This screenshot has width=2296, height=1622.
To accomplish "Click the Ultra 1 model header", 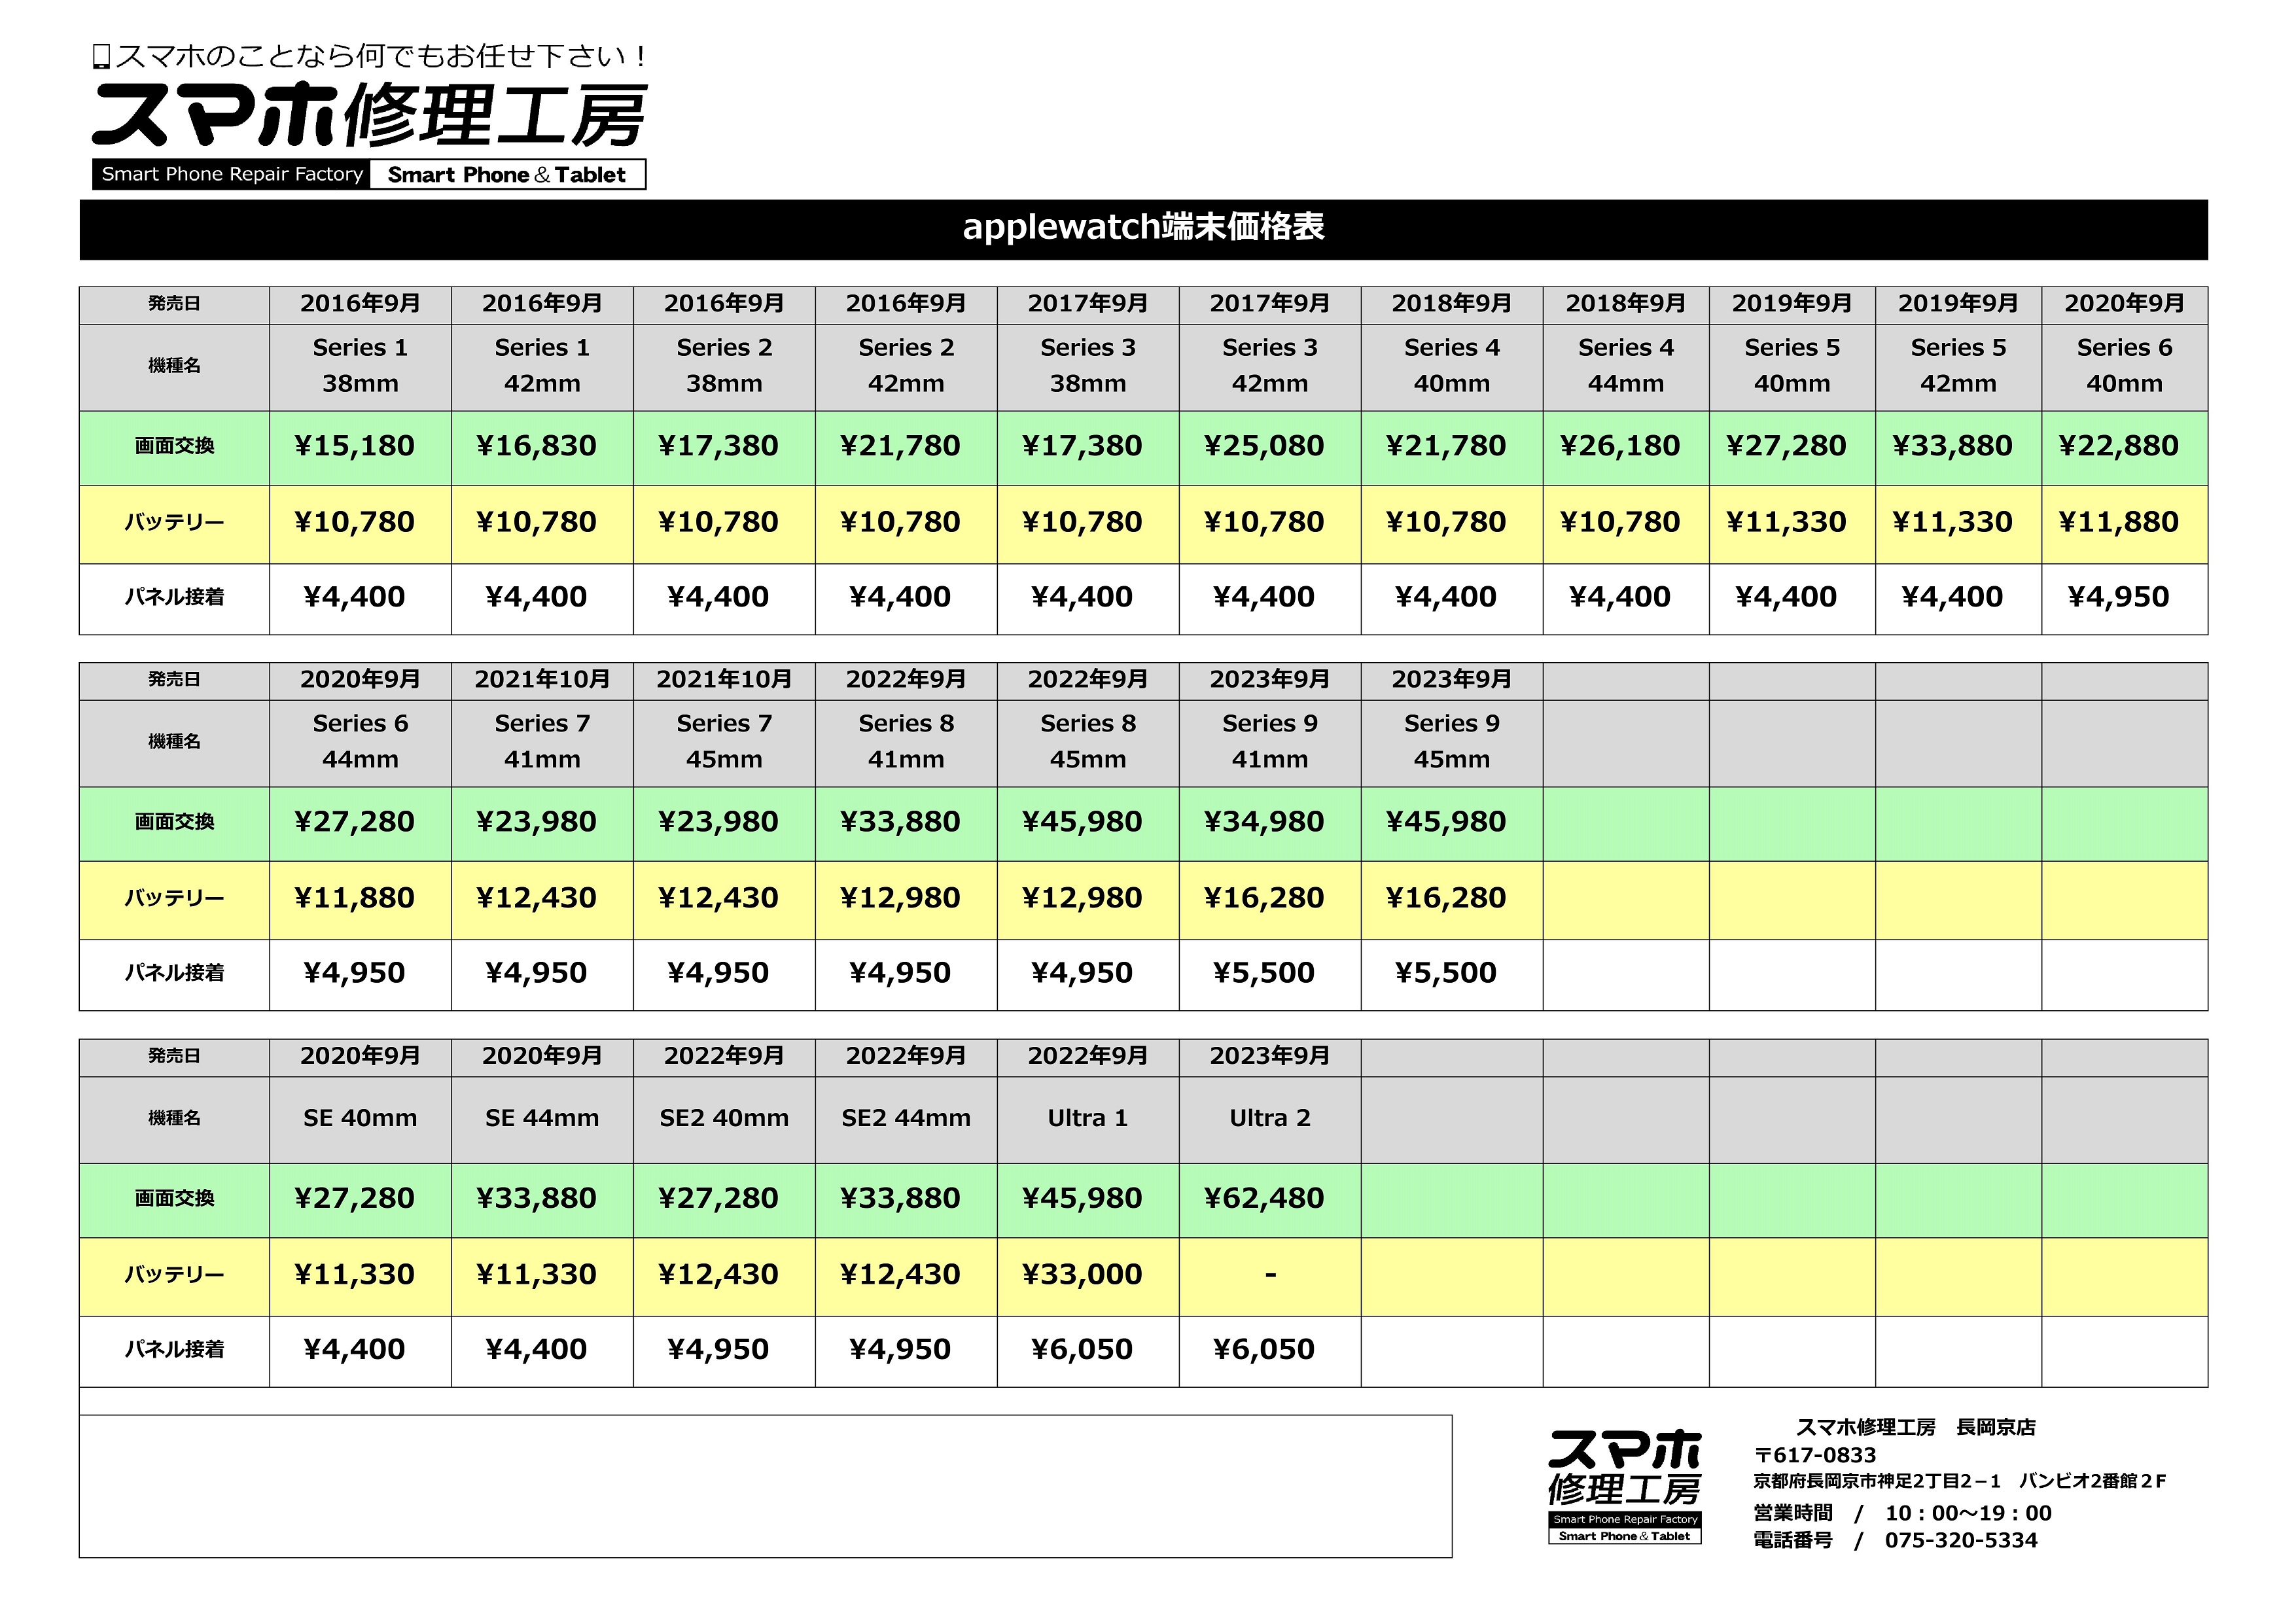I will pos(1088,1119).
